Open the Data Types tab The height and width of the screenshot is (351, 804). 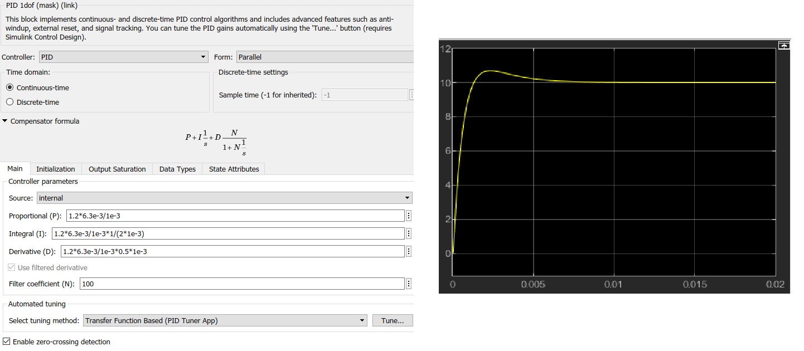coord(177,169)
